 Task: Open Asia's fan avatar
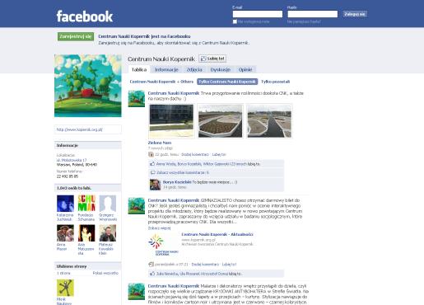86,233
